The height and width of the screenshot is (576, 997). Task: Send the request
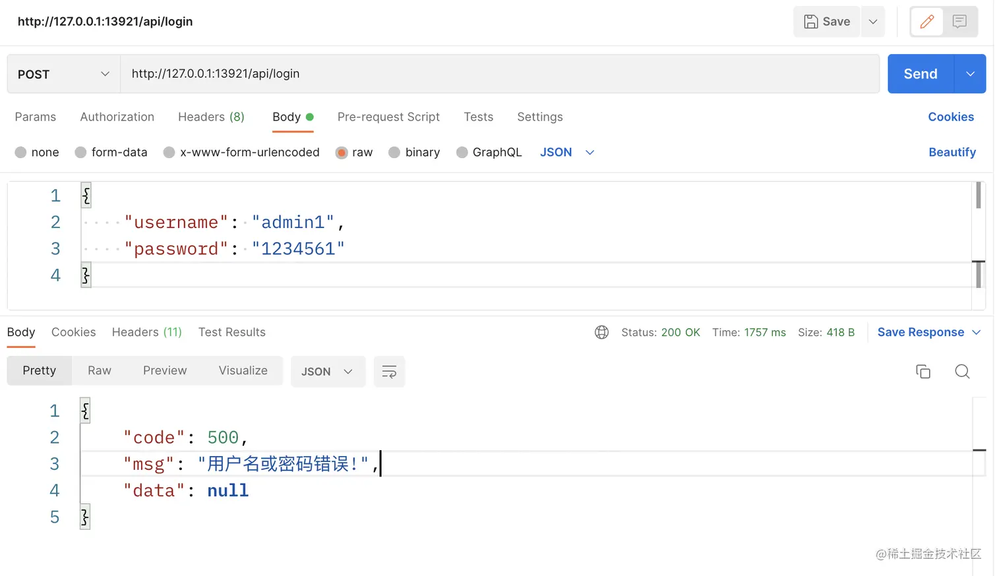click(921, 74)
